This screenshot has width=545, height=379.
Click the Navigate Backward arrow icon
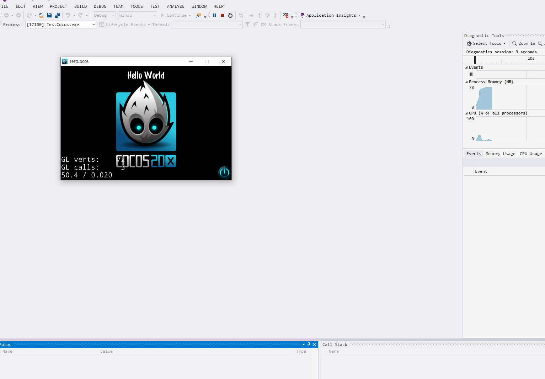[6, 15]
